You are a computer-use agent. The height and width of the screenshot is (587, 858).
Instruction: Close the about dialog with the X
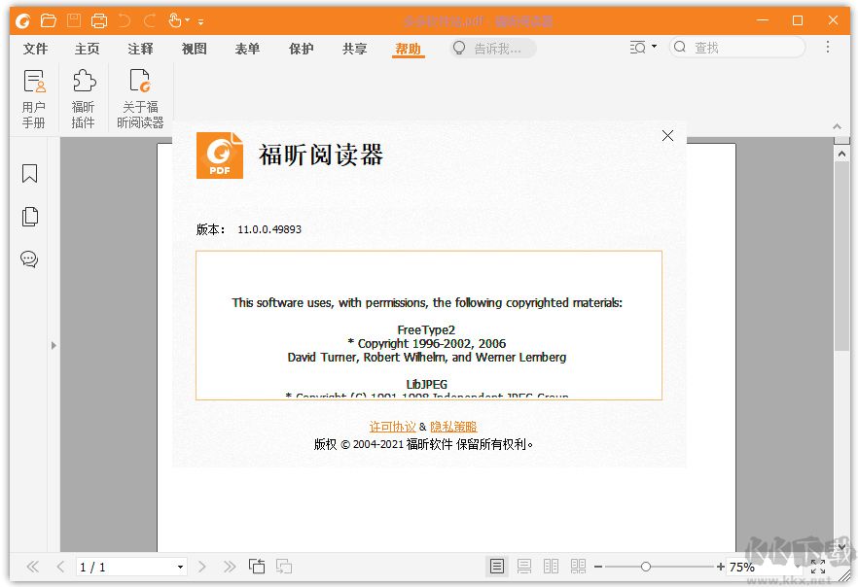click(x=667, y=135)
